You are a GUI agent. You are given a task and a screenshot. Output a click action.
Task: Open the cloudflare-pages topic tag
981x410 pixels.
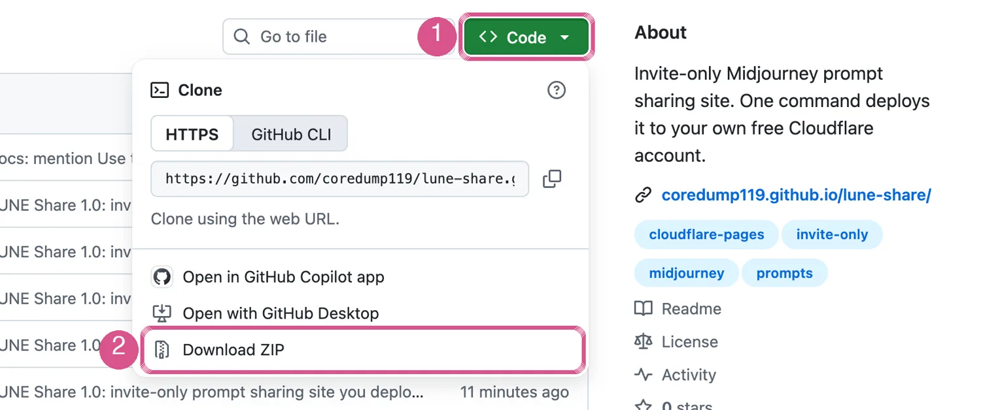tap(706, 234)
